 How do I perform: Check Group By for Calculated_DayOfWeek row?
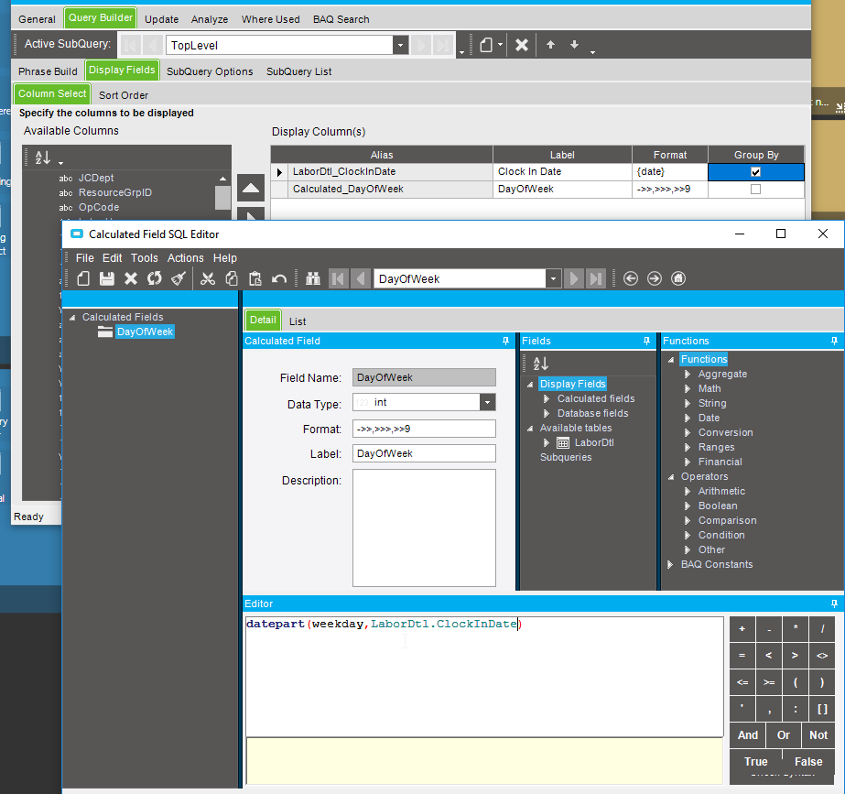pos(755,190)
